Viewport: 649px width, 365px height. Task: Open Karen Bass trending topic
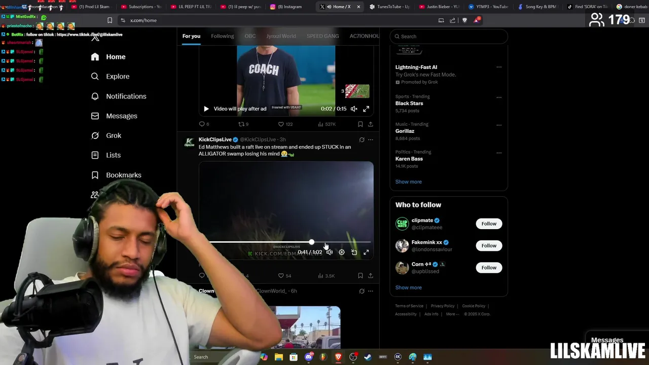pyautogui.click(x=409, y=159)
